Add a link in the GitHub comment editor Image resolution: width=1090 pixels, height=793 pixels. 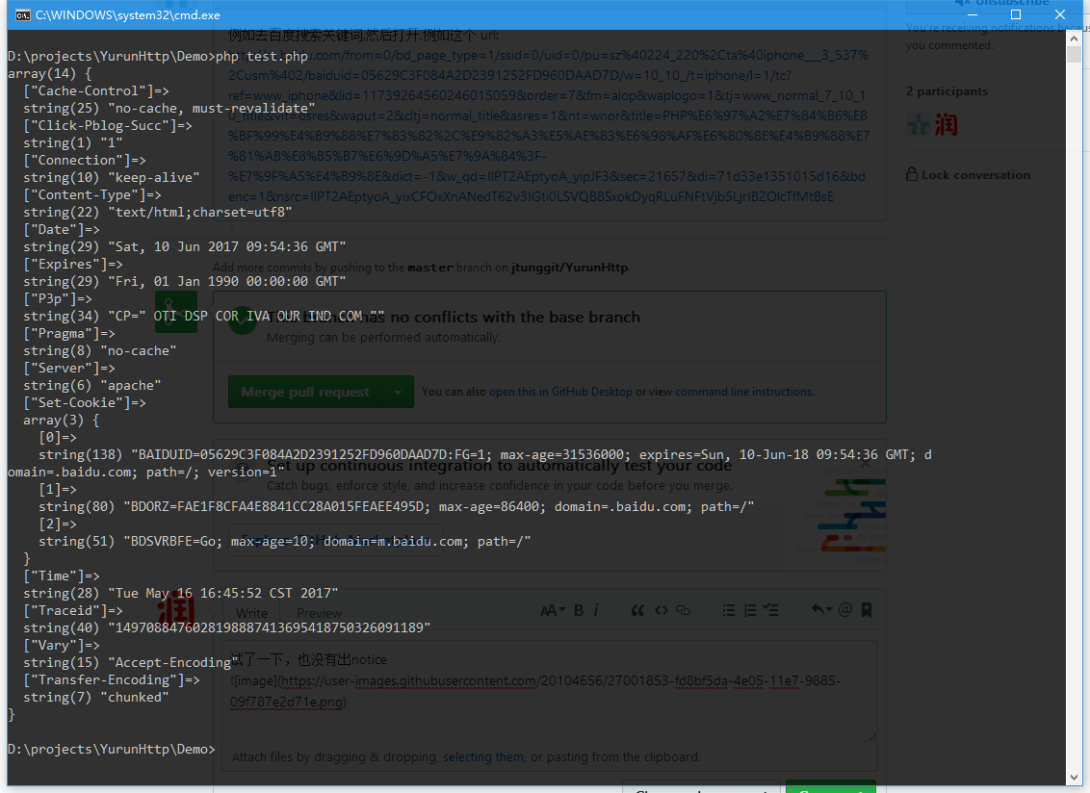tap(684, 610)
